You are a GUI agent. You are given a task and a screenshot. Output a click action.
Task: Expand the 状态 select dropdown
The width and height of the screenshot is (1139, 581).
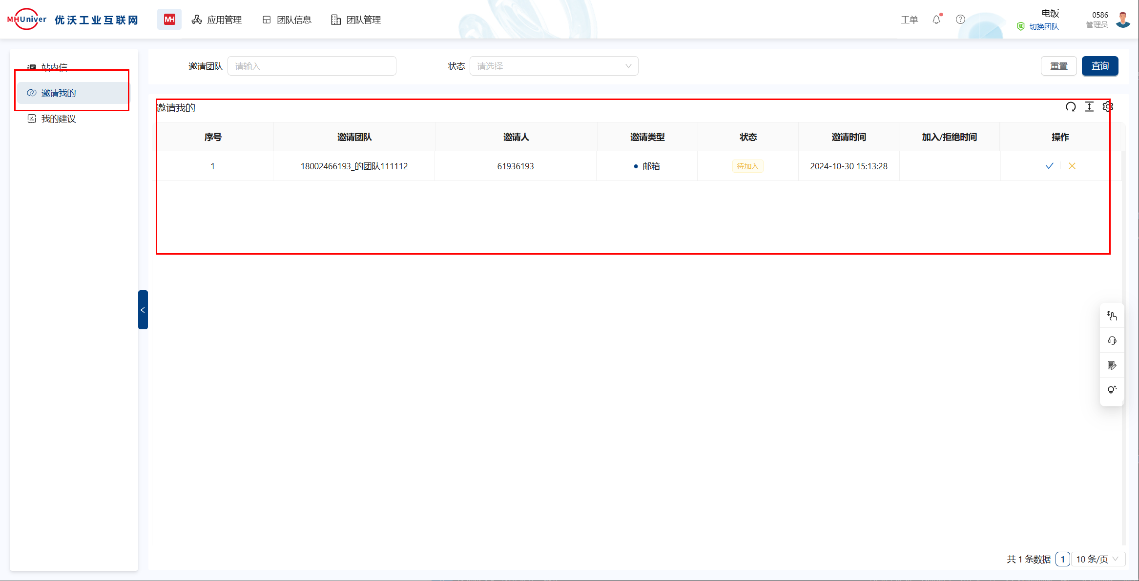pos(554,66)
